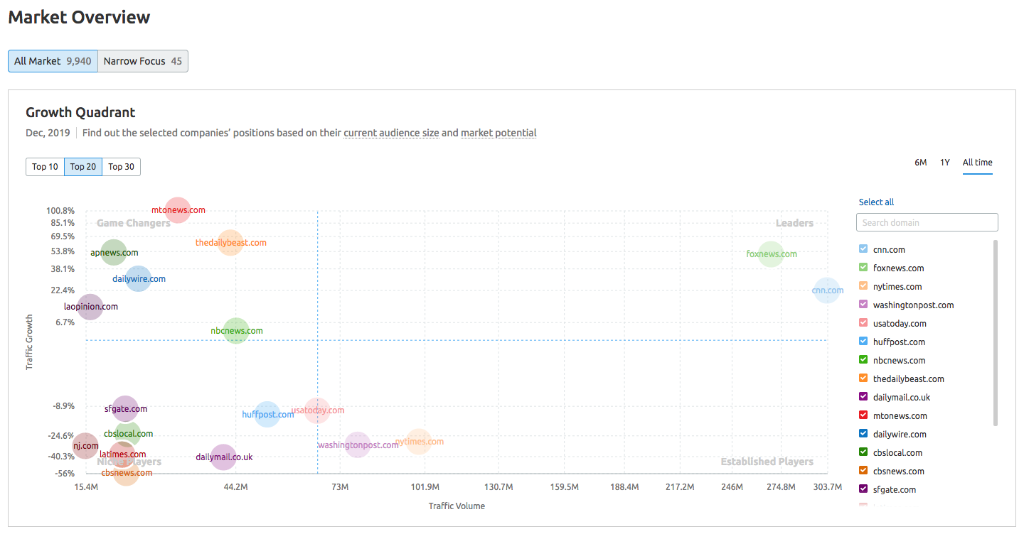Screen dimensions: 1024x534
Task: Open the market potential definition
Action: 498,133
